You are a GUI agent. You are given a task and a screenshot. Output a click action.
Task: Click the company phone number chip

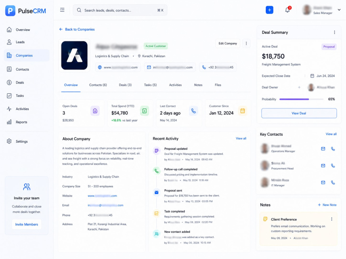coord(218,67)
